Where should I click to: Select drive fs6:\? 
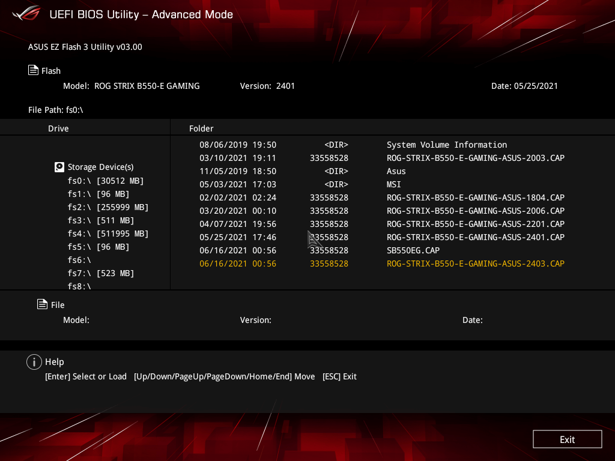click(79, 260)
